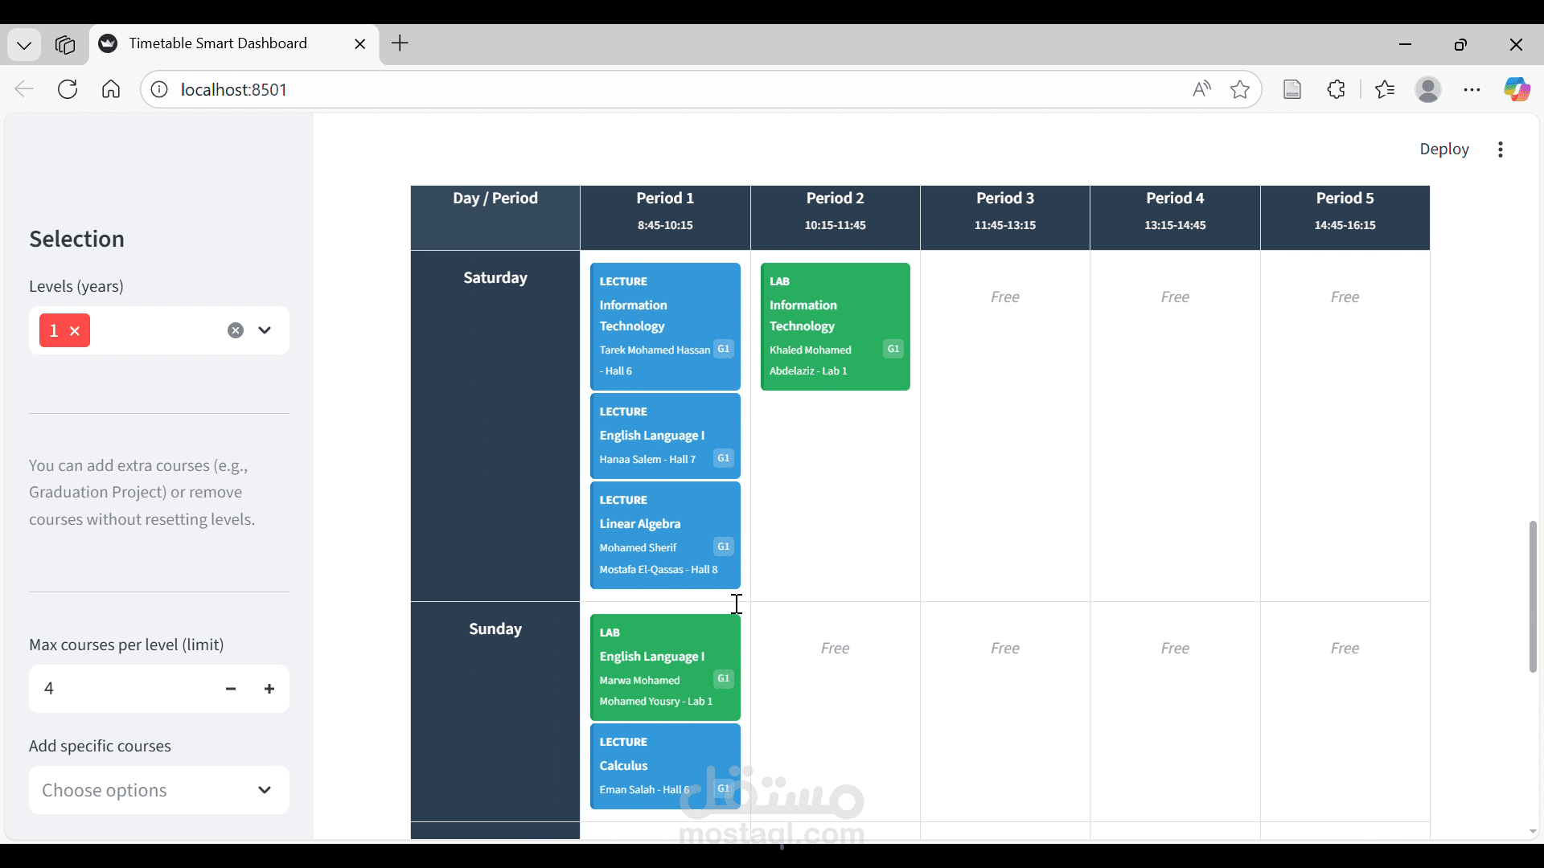Refresh the browser page
1544x868 pixels.
point(68,89)
